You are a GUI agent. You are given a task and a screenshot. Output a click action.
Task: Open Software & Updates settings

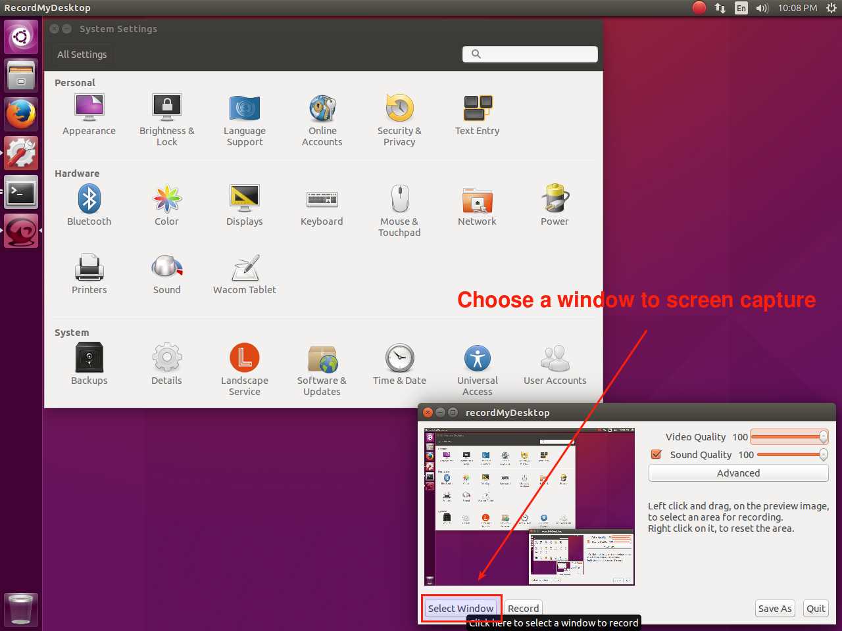(x=322, y=370)
